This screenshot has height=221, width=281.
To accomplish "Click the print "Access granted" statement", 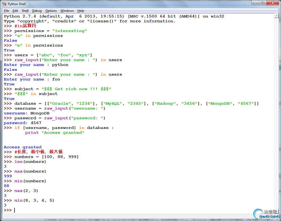I will (55, 132).
